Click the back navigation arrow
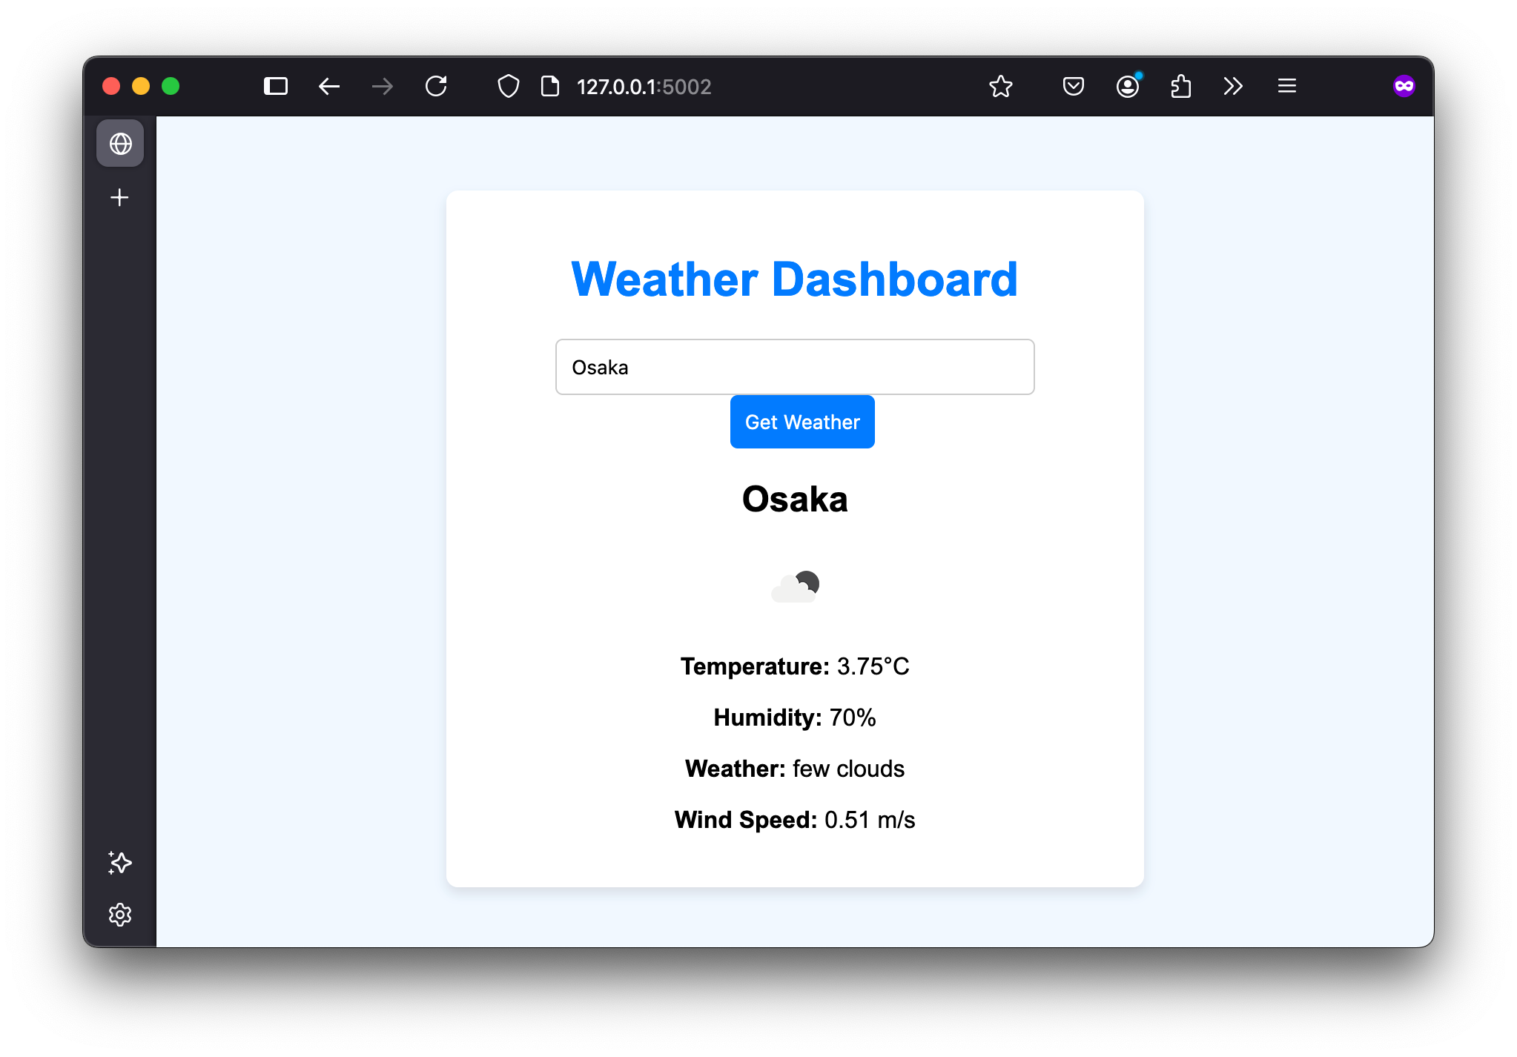Viewport: 1517px width, 1057px height. [x=329, y=86]
